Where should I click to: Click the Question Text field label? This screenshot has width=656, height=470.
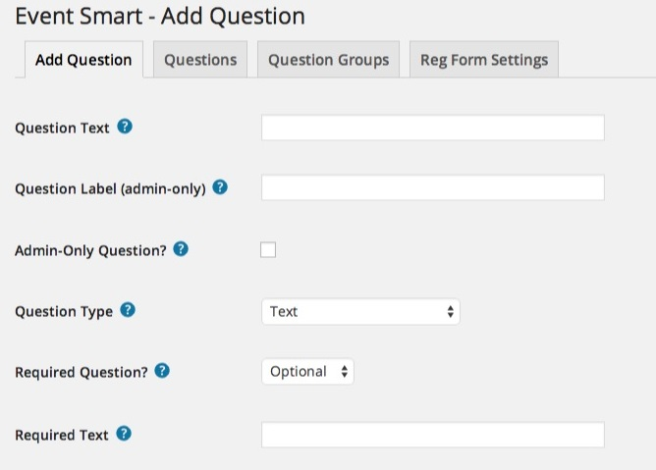[63, 129]
